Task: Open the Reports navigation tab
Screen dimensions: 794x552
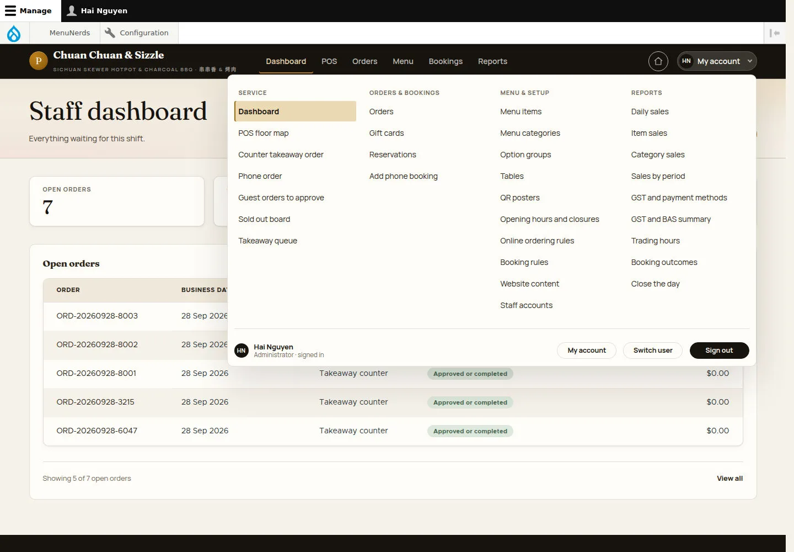Action: click(492, 61)
